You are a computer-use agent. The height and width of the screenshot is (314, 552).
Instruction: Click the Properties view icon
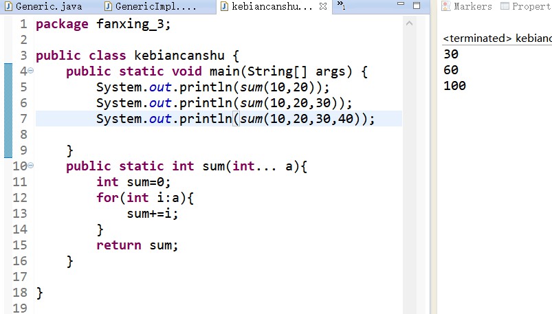click(x=505, y=6)
